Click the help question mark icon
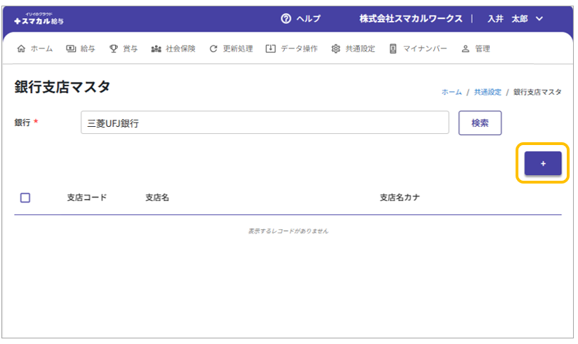The image size is (578, 344). pos(285,18)
